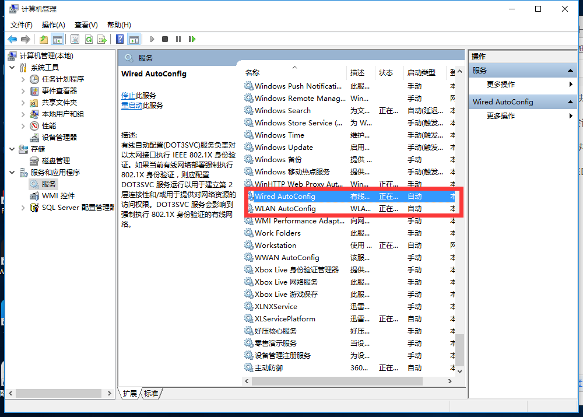Collapse the 服务和应用程序 tree node

12,173
